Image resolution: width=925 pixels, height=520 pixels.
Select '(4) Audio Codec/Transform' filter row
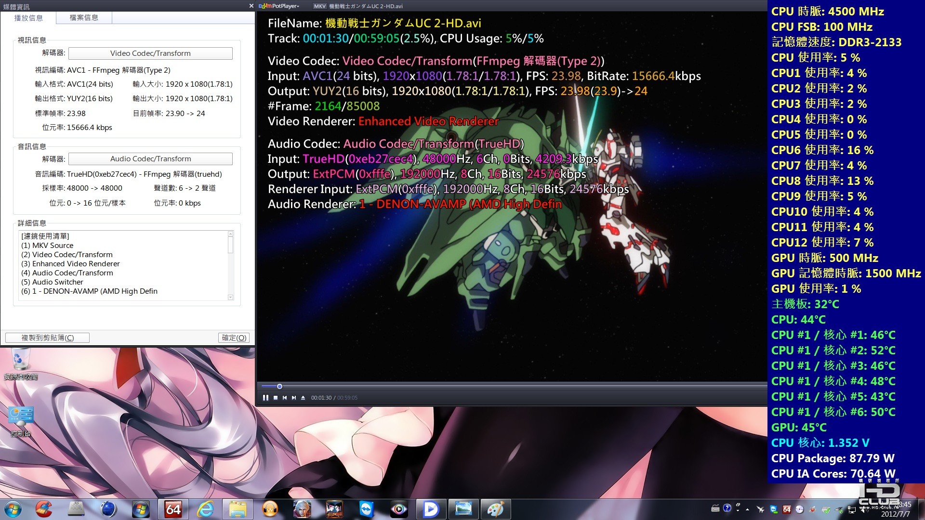coord(67,273)
